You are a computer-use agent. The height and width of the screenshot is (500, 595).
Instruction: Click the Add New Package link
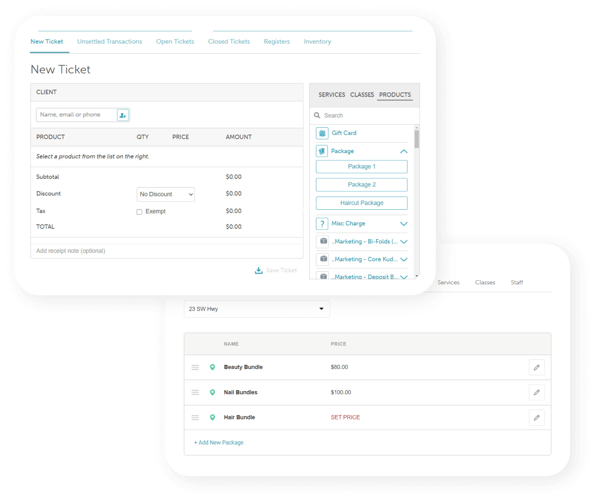(x=218, y=442)
